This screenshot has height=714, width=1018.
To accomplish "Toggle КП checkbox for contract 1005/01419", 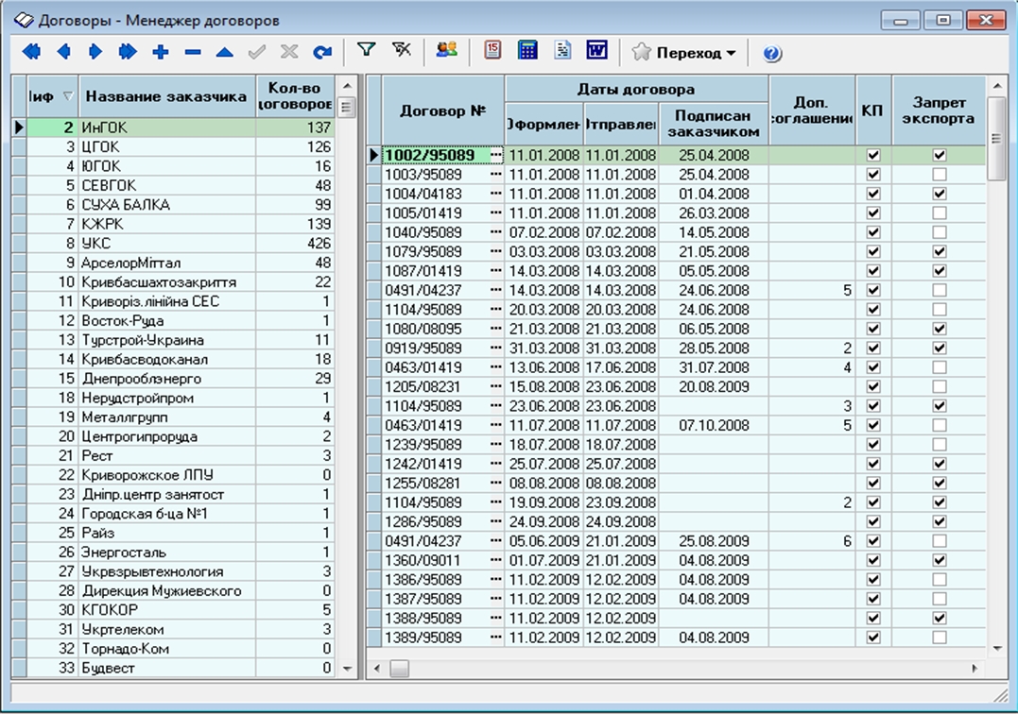I will [873, 212].
